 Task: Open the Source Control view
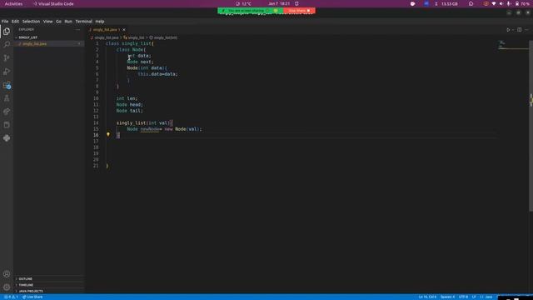click(x=7, y=57)
